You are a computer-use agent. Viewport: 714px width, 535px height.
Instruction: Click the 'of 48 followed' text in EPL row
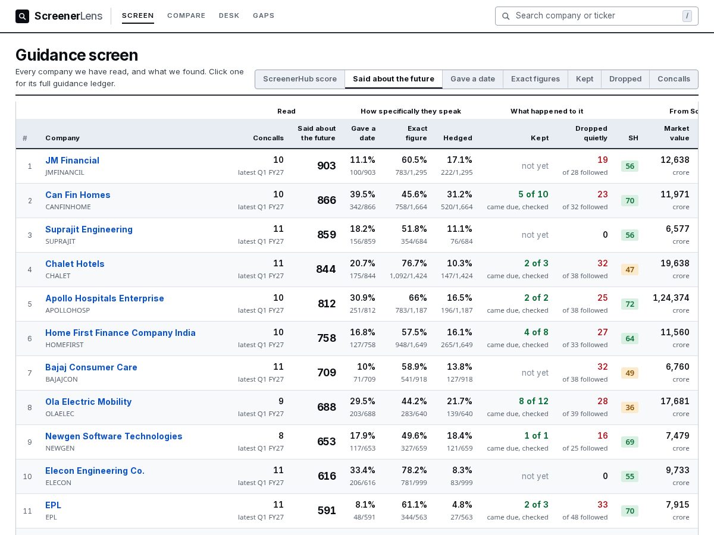(585, 517)
